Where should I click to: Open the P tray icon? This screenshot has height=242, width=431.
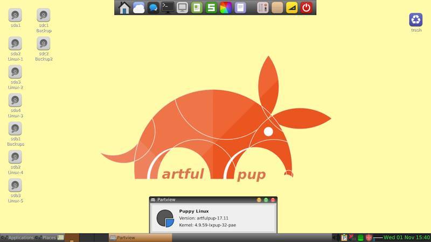(344, 238)
